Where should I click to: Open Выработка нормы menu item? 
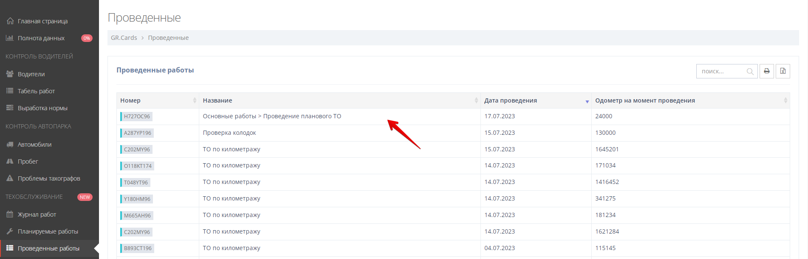pos(42,108)
